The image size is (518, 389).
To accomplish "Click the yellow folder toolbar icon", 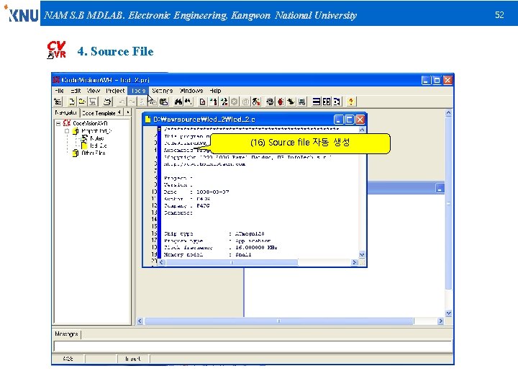I will pyautogui.click(x=82, y=102).
